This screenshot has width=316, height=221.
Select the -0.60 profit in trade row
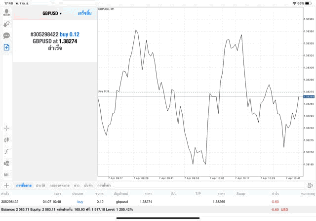(275, 202)
